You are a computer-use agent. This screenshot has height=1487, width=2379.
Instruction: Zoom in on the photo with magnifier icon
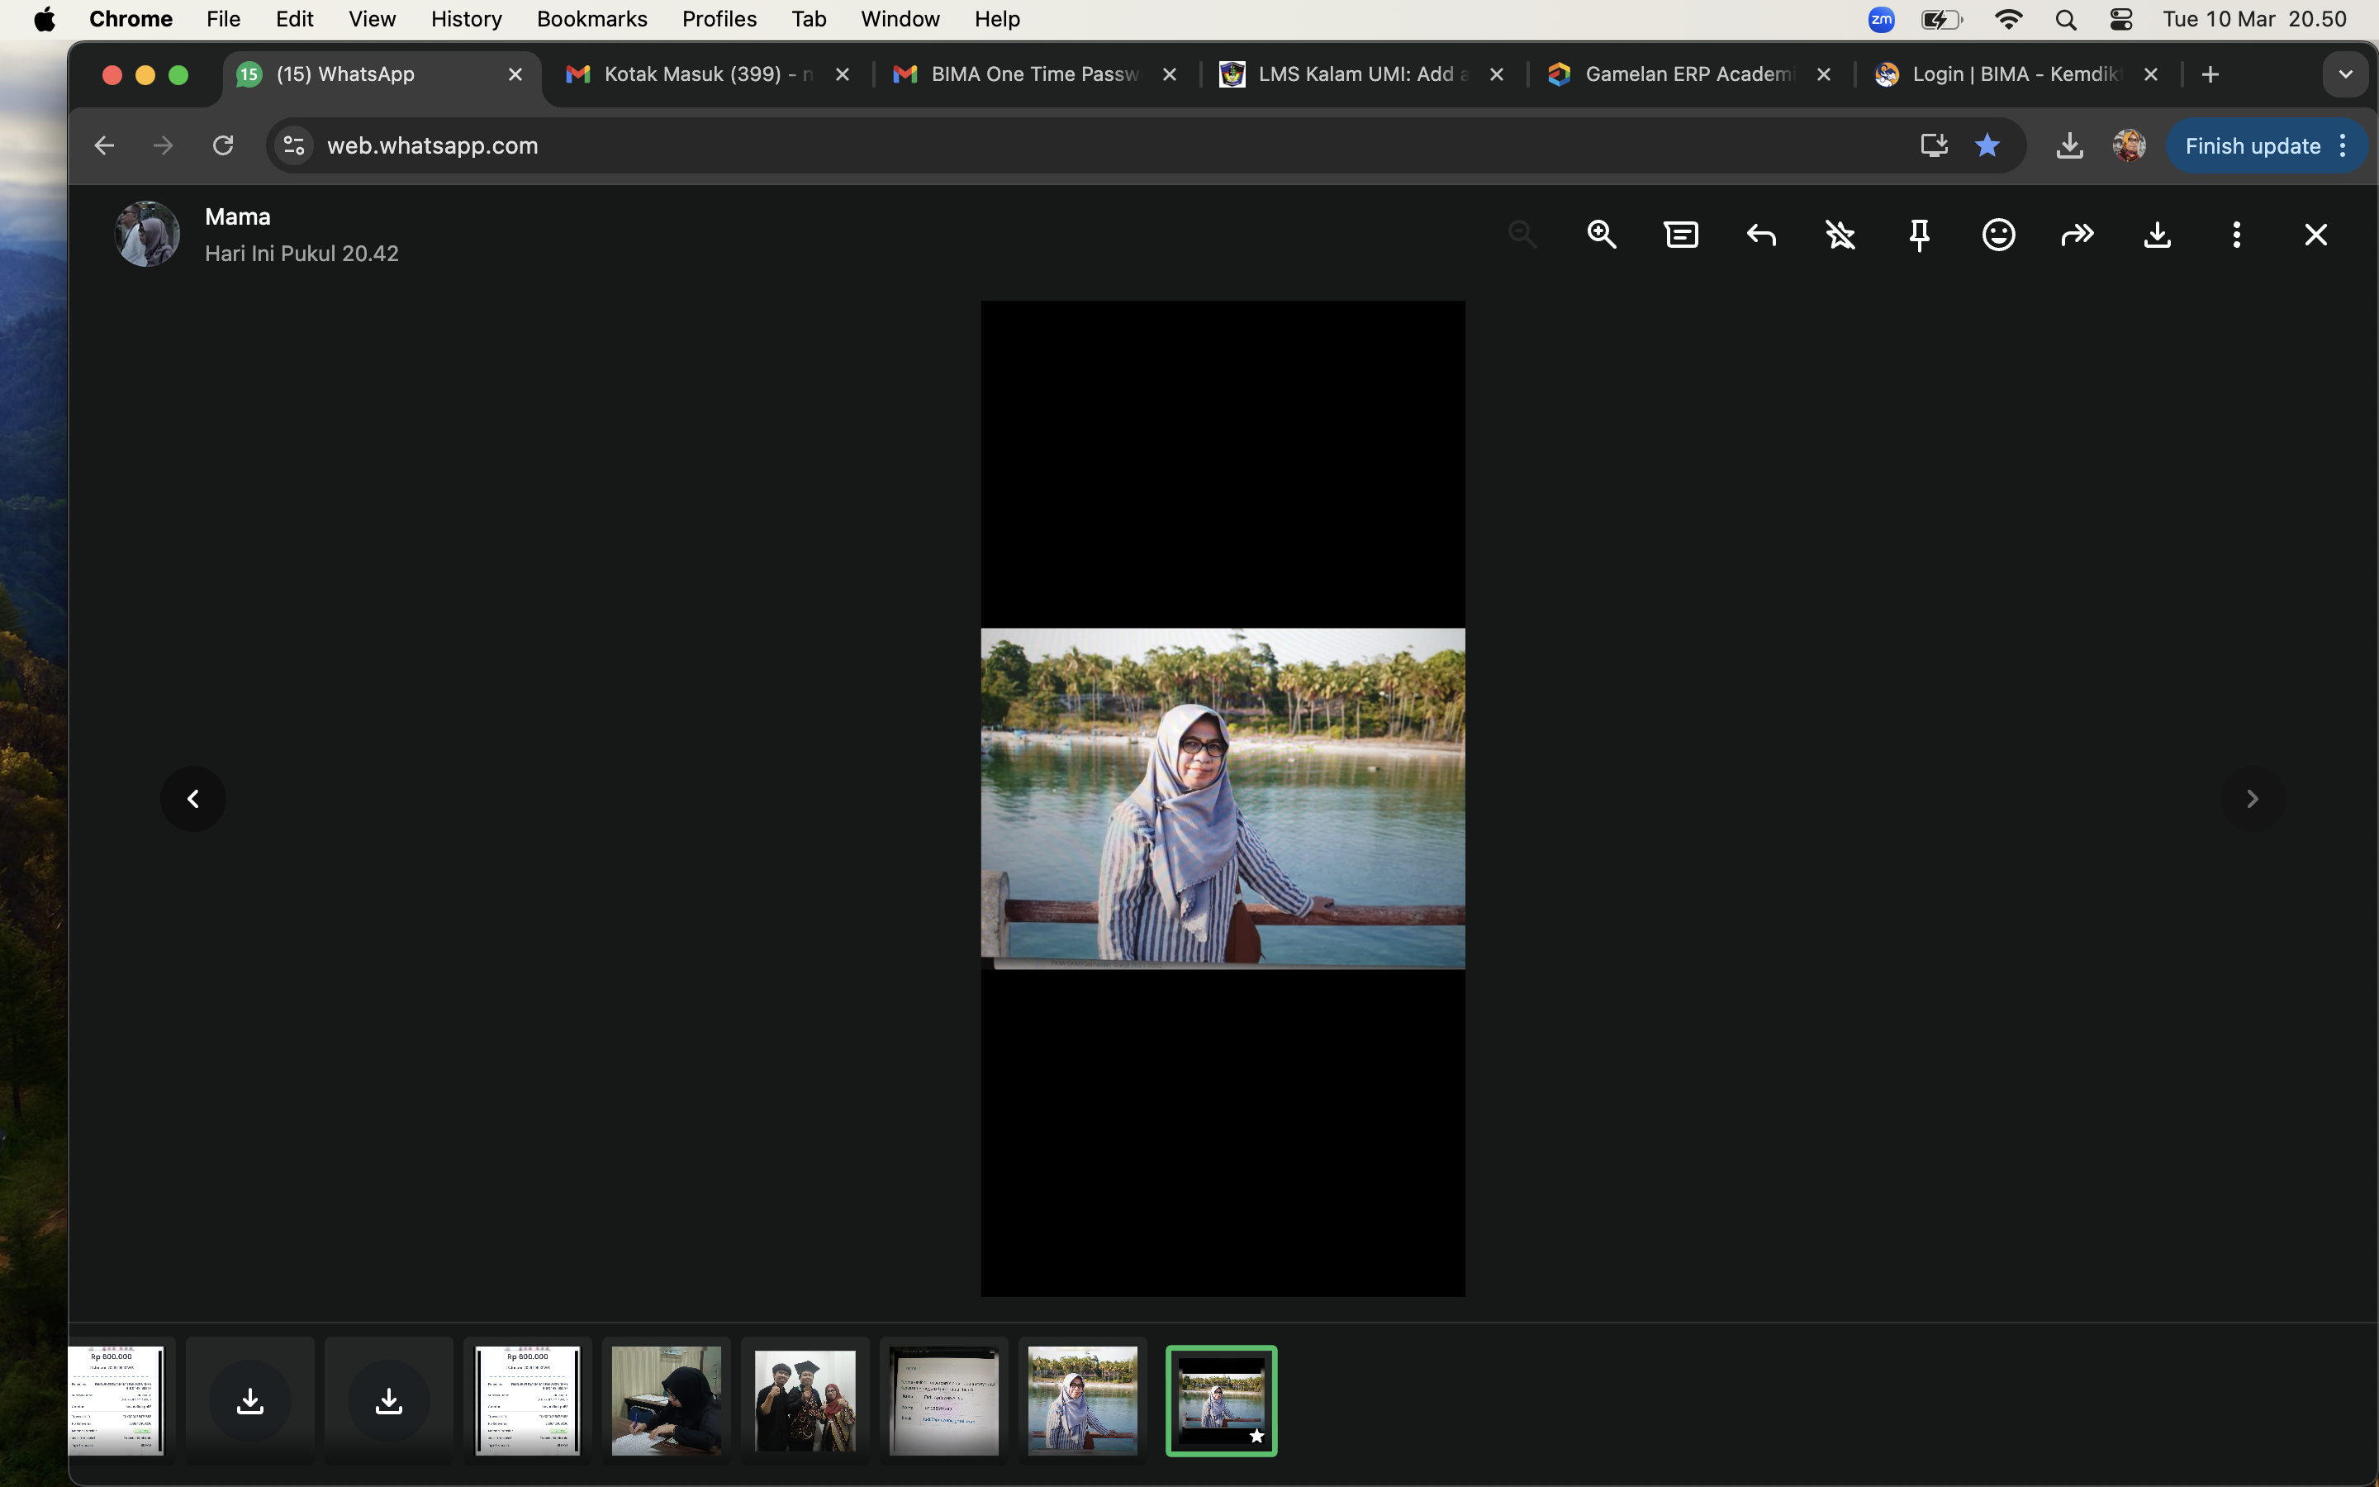coord(1602,234)
